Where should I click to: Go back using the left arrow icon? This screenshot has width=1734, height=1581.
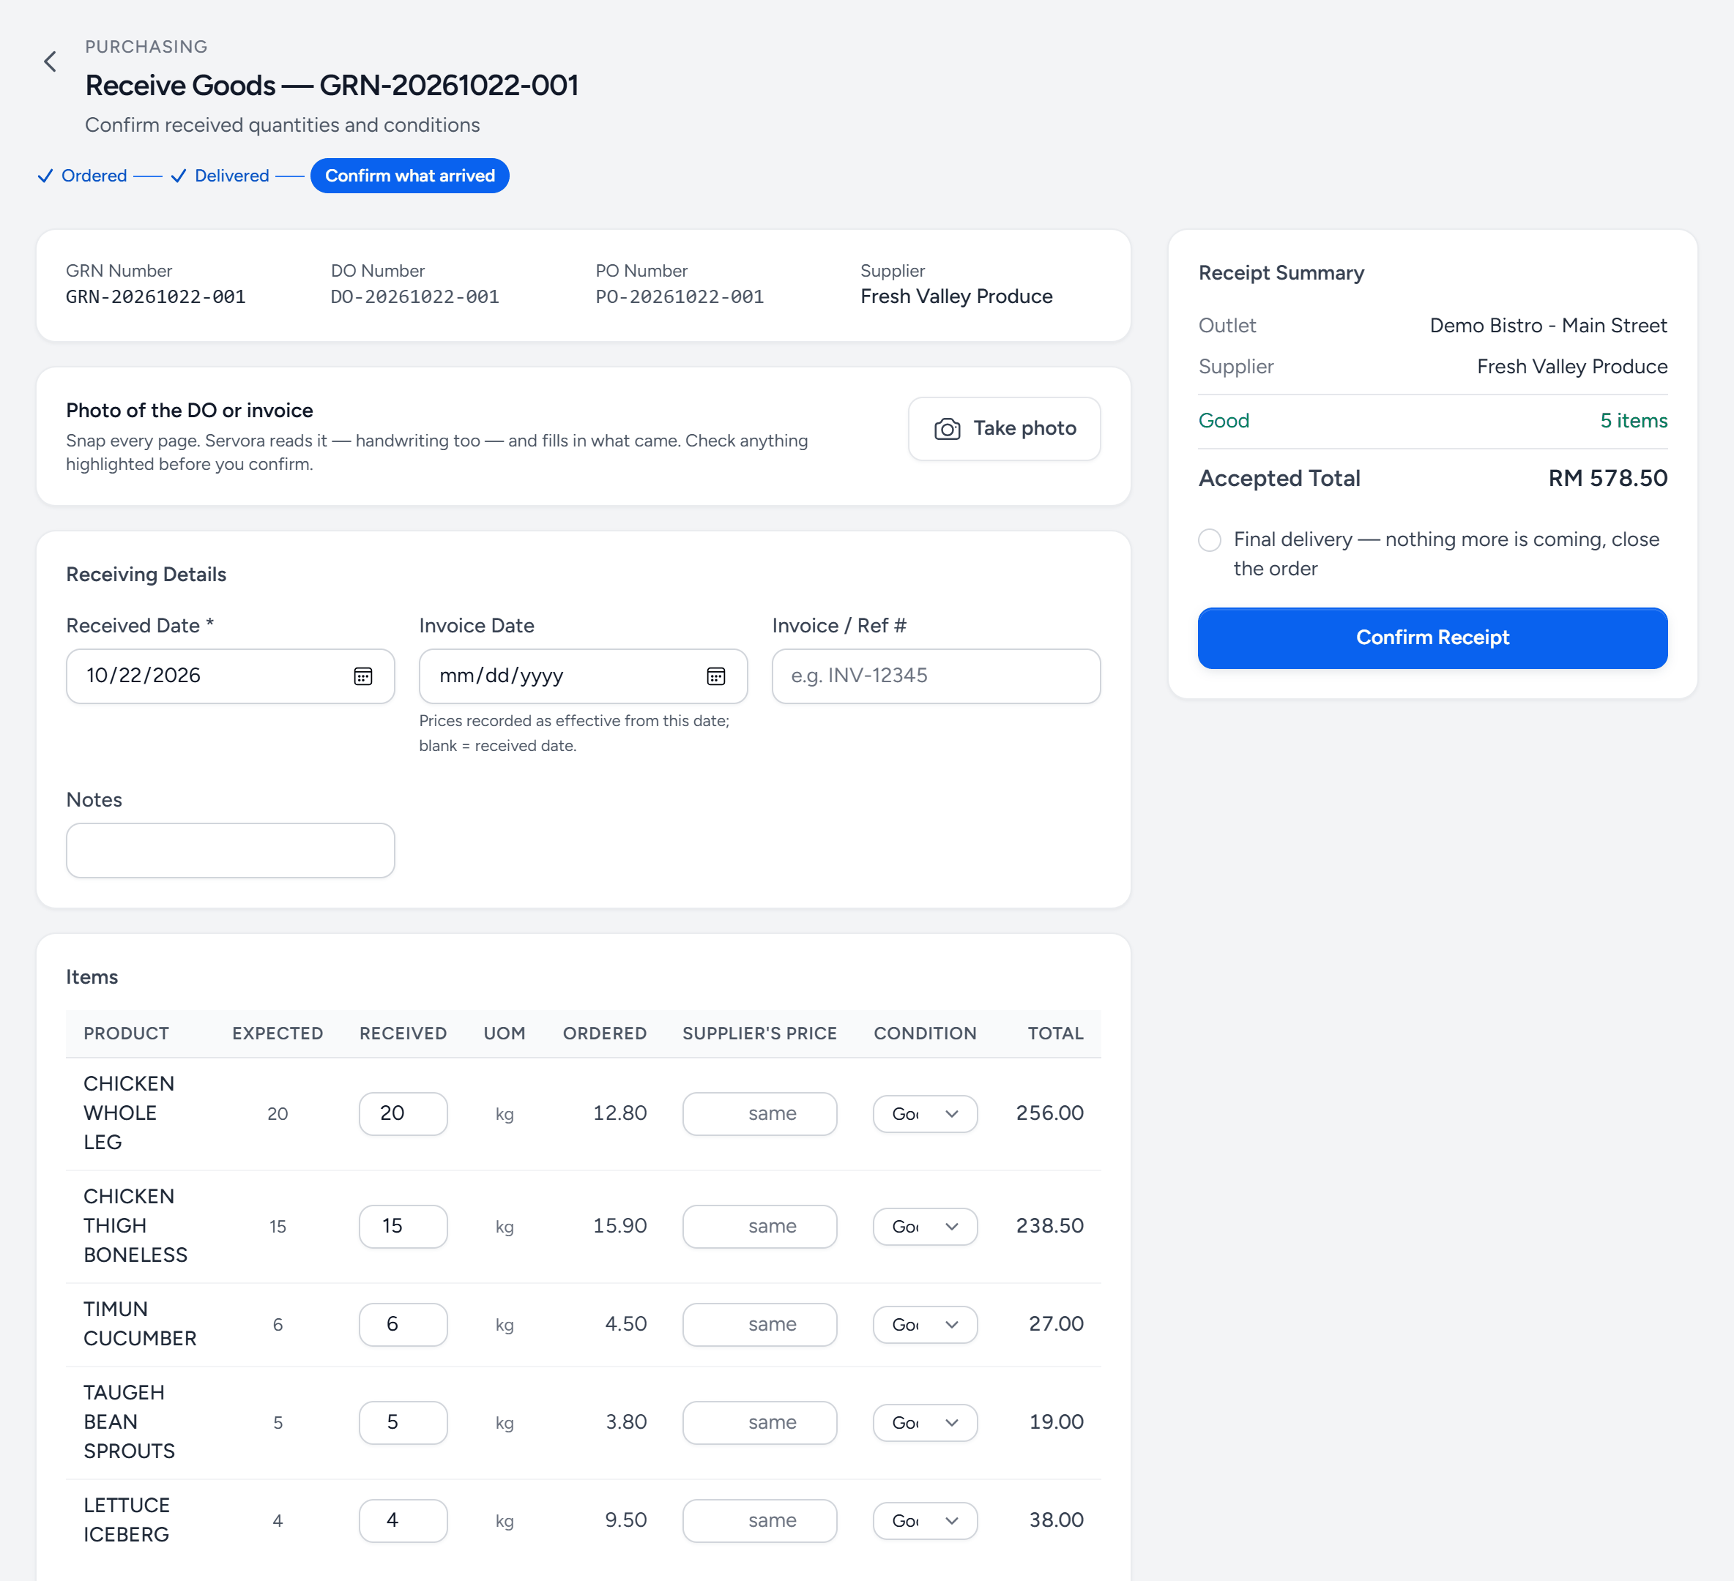pyautogui.click(x=50, y=62)
